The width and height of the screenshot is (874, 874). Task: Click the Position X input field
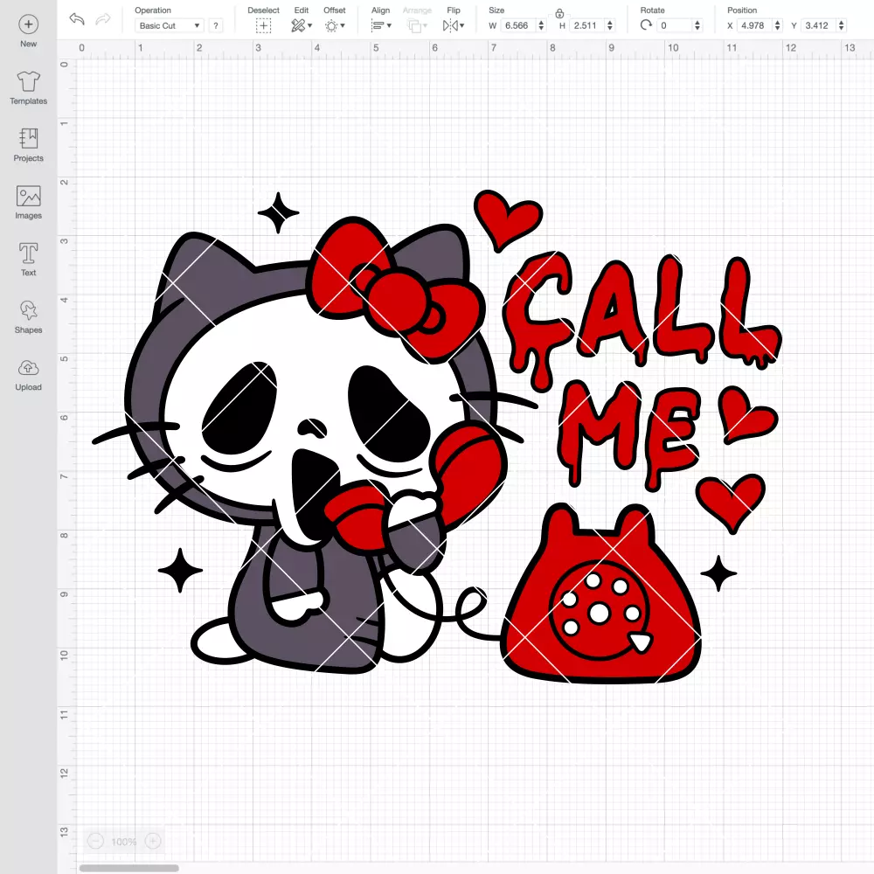(x=755, y=25)
